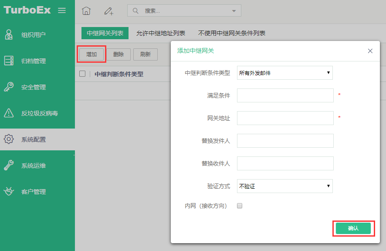Screen dimensions: 386x251
Task: Click the 删除 button
Action: tap(119, 54)
